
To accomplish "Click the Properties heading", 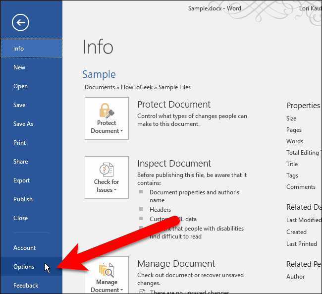I will coord(303,106).
